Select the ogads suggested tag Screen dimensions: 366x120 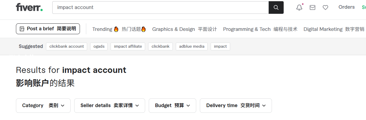99,46
